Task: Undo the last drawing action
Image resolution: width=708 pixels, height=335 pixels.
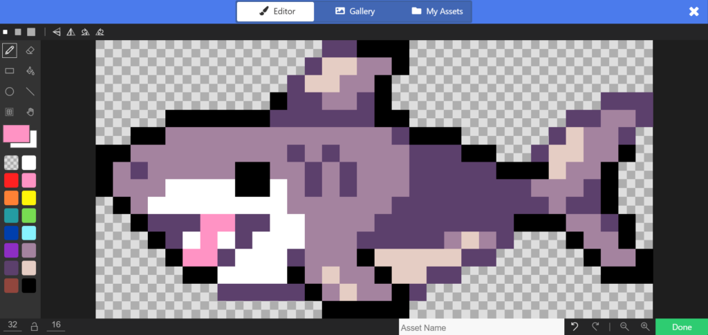Action: (575, 327)
